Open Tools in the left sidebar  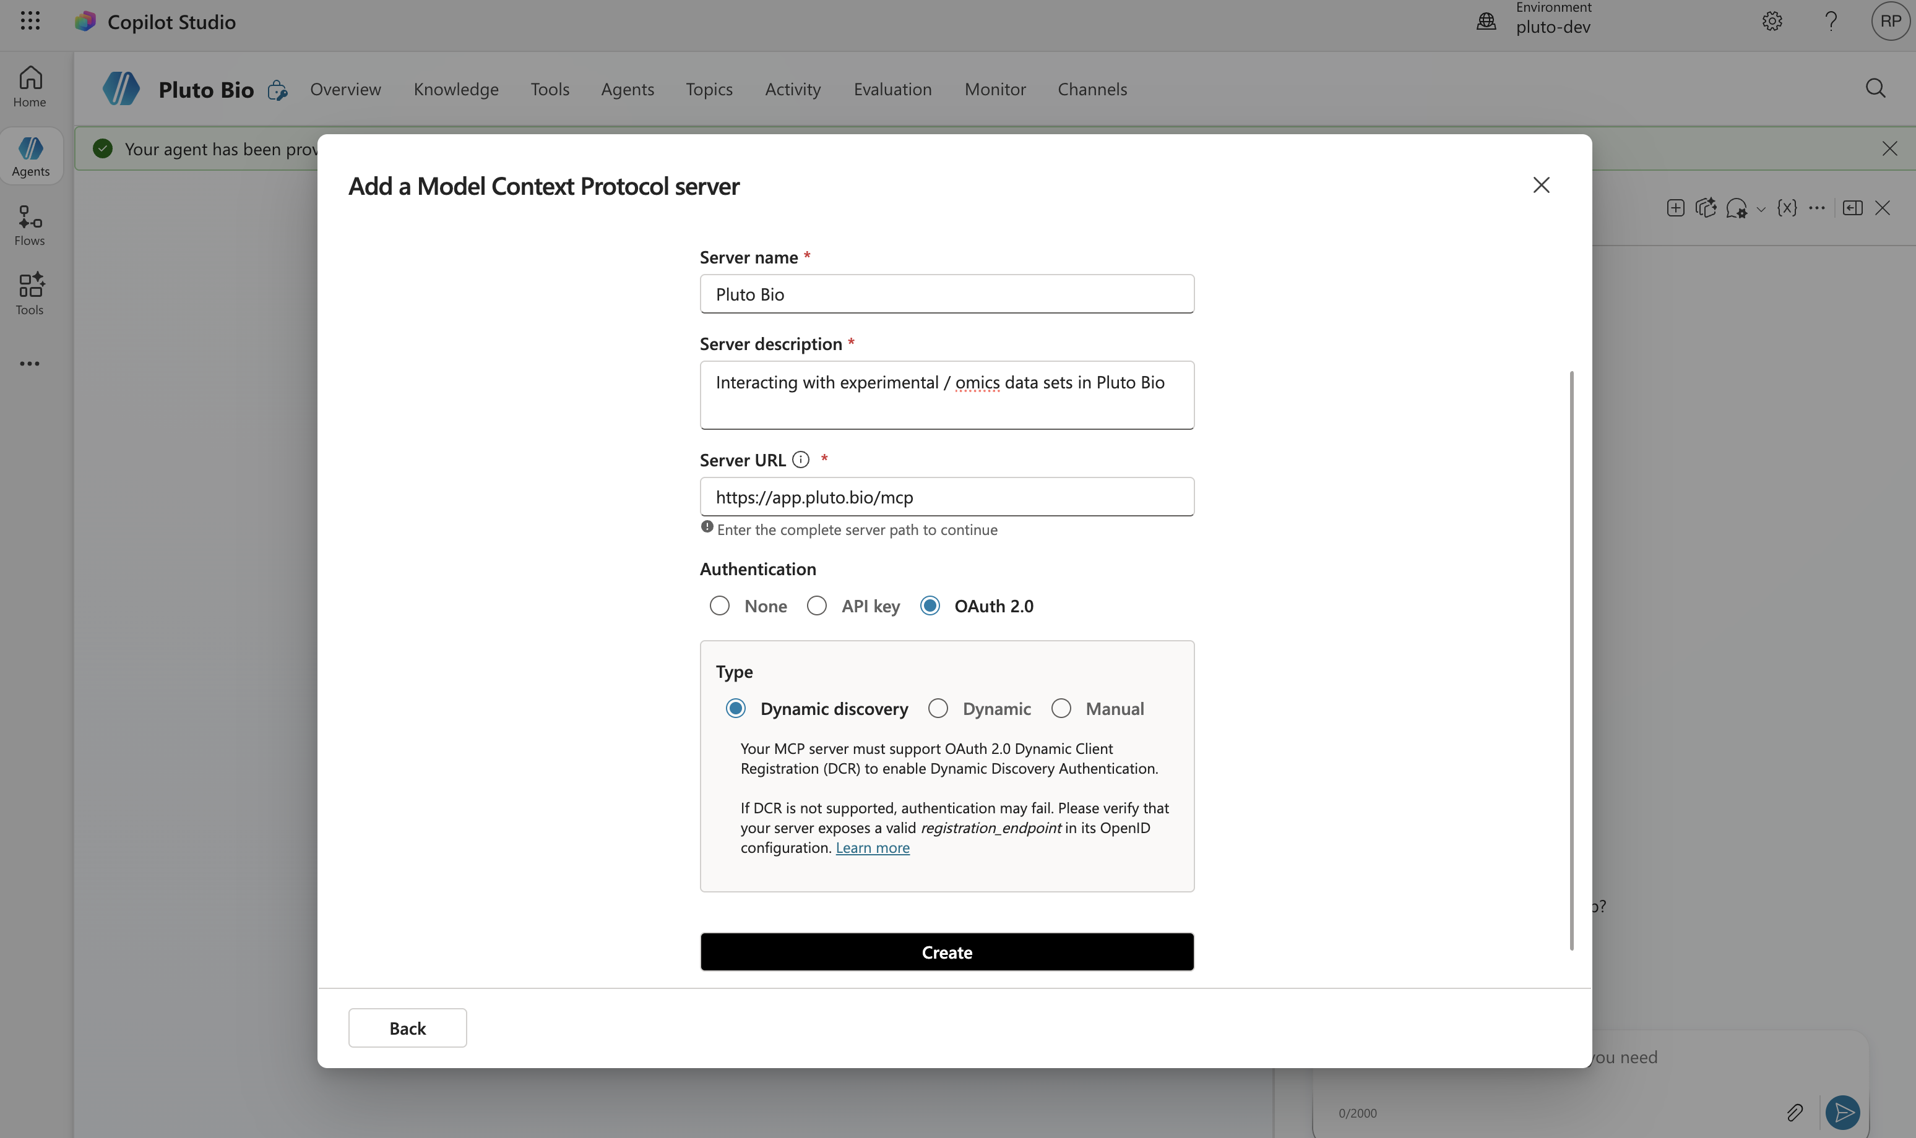click(30, 294)
